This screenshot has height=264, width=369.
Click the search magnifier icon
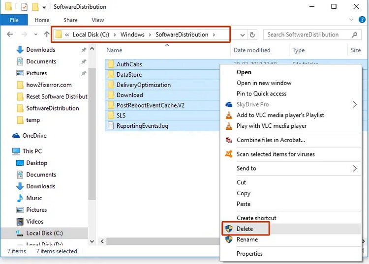coord(354,35)
